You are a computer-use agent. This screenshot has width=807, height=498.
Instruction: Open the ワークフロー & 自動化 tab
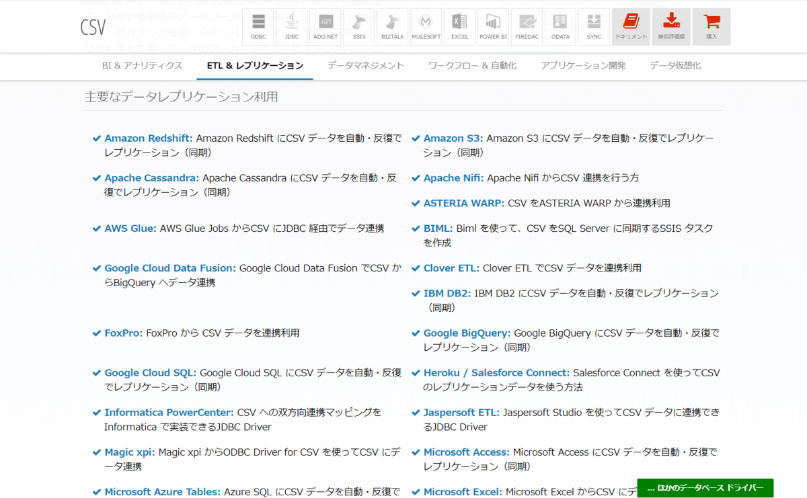click(x=472, y=66)
